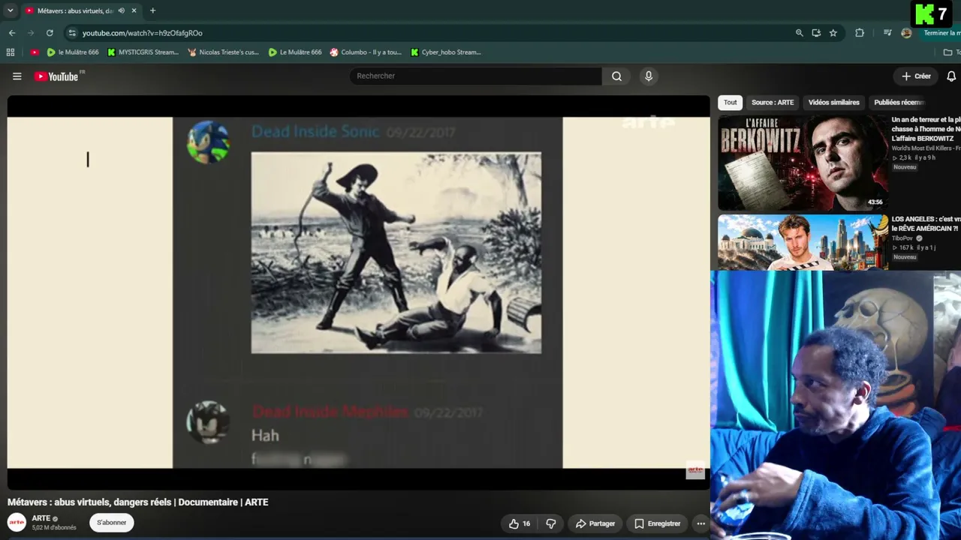Mute the Métavers tab audio icon

[x=122, y=10]
